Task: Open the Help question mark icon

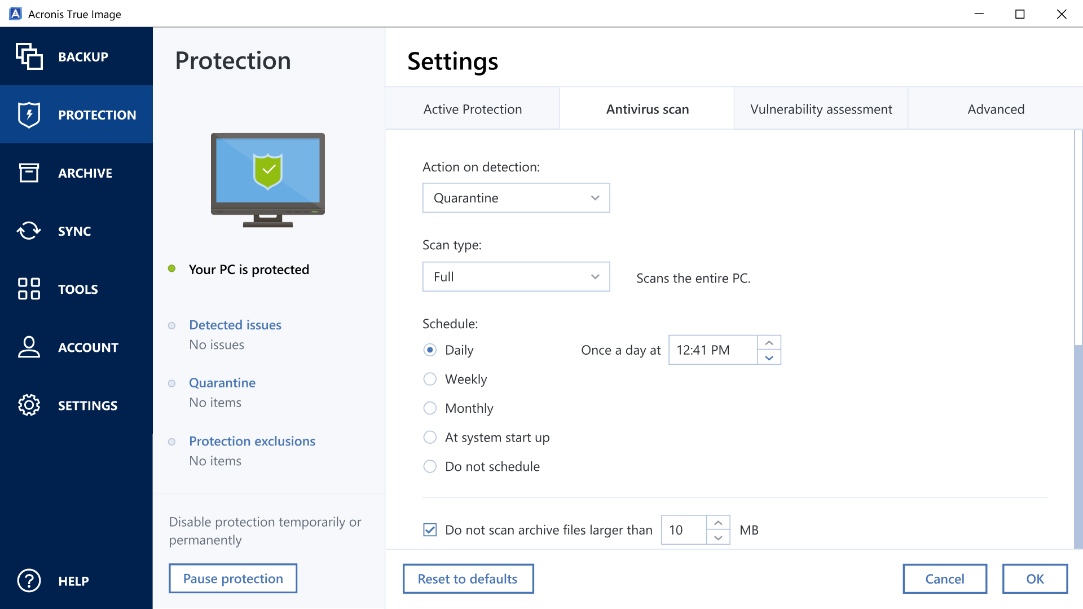Action: 29,581
